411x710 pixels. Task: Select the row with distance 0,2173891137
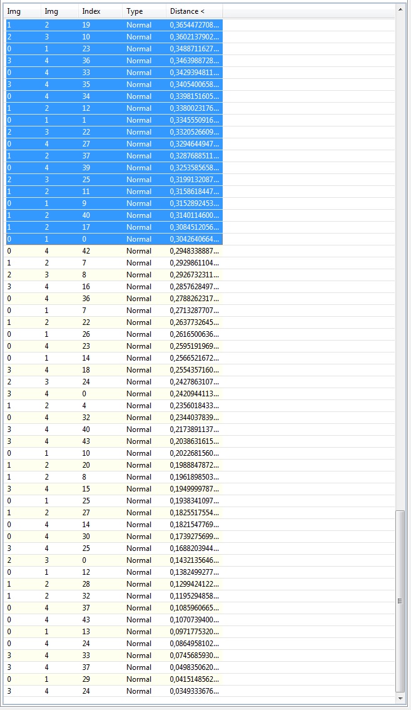click(x=113, y=430)
